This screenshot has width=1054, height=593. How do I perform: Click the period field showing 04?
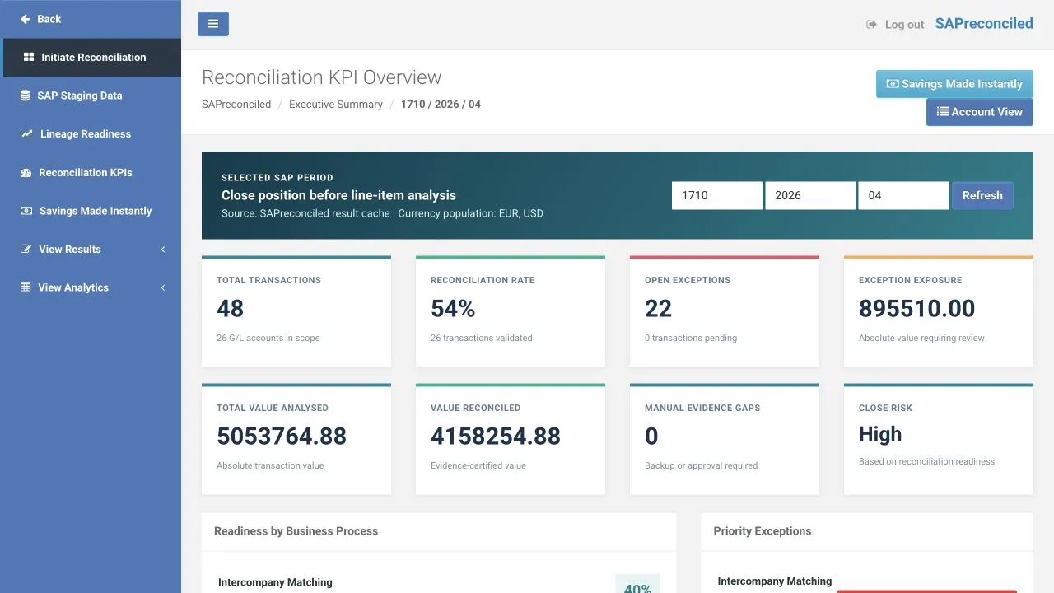(x=903, y=195)
